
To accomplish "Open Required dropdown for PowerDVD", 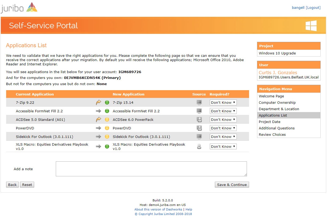I will pos(223,128).
